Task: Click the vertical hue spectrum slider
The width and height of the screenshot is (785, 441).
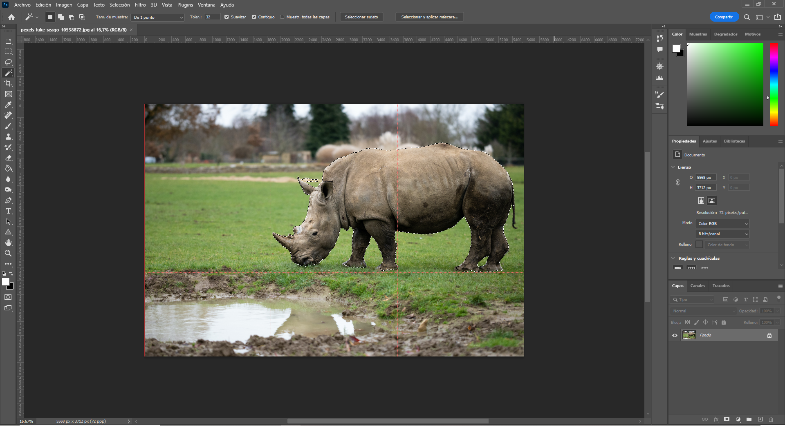Action: (774, 85)
